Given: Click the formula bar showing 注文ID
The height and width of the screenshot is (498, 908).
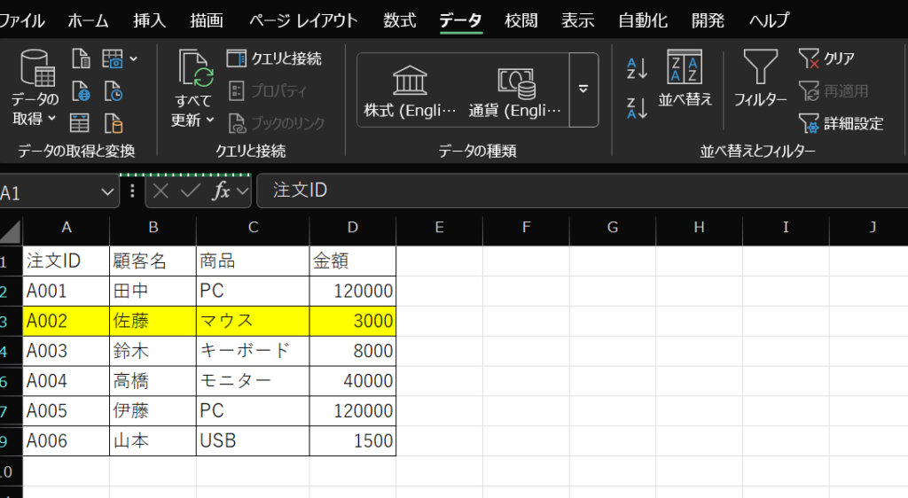Looking at the screenshot, I should [576, 191].
